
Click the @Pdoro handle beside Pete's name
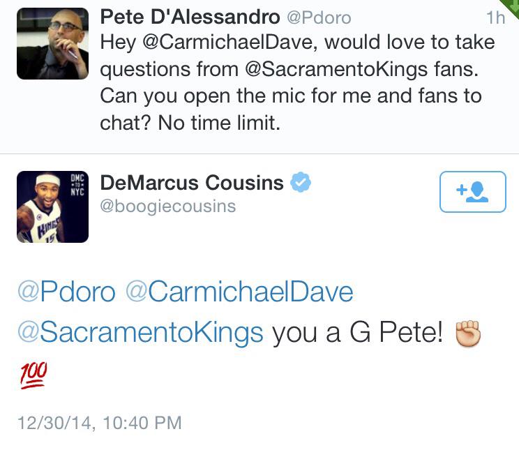[x=319, y=17]
